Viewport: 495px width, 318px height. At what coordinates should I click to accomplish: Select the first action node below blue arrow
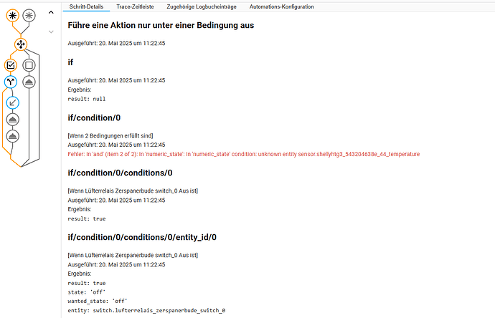[x=12, y=120]
